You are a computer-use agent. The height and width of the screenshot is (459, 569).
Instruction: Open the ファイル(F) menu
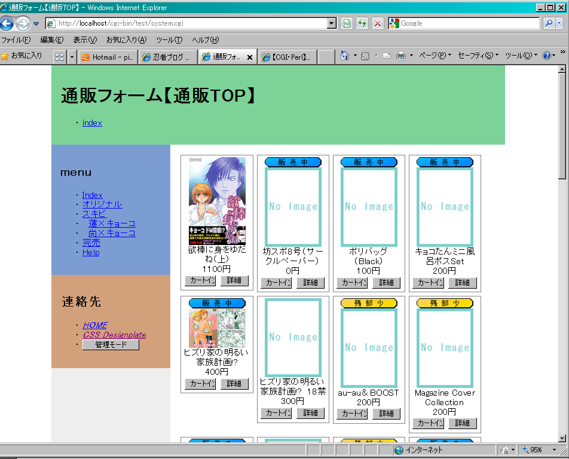click(16, 40)
